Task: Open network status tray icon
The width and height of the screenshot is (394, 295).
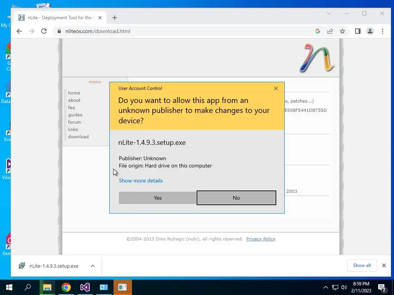Action: tap(335, 287)
